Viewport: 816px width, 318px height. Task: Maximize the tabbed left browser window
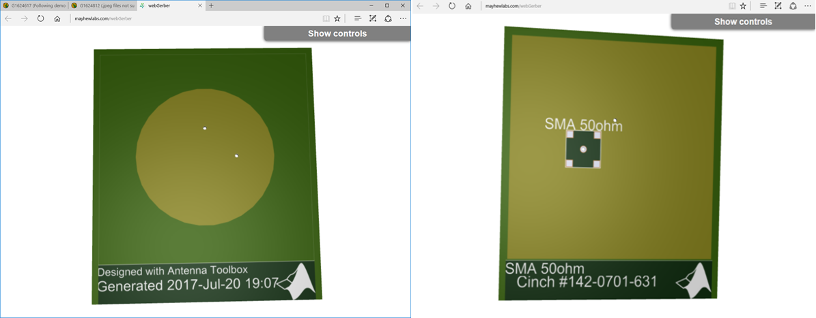(386, 5)
